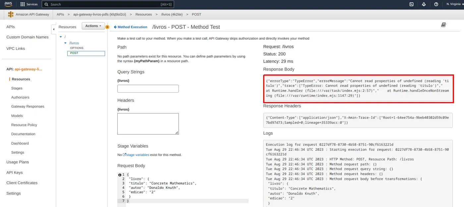The width and height of the screenshot is (464, 207).
Task: Open the help question mark icon
Action: point(436,4)
